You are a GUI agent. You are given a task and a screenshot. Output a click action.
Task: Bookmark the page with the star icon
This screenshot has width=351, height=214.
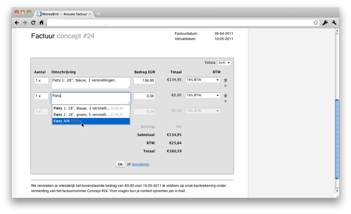[x=315, y=23]
